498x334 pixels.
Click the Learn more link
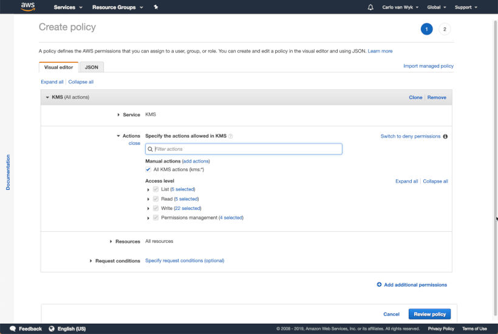[x=380, y=51]
